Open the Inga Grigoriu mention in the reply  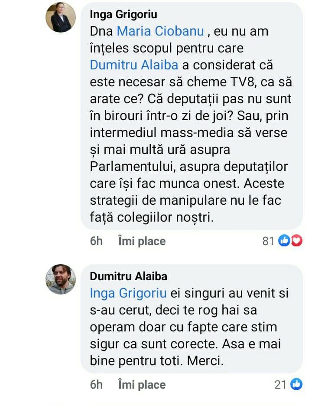tap(128, 293)
